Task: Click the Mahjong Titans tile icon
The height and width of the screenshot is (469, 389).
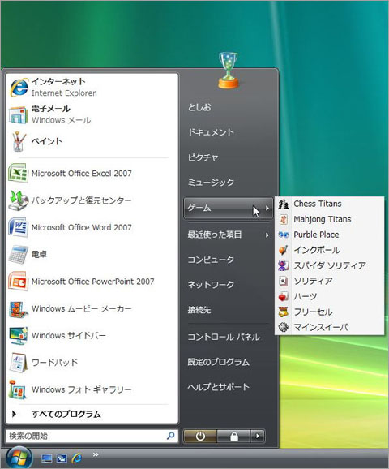Action: [x=283, y=219]
